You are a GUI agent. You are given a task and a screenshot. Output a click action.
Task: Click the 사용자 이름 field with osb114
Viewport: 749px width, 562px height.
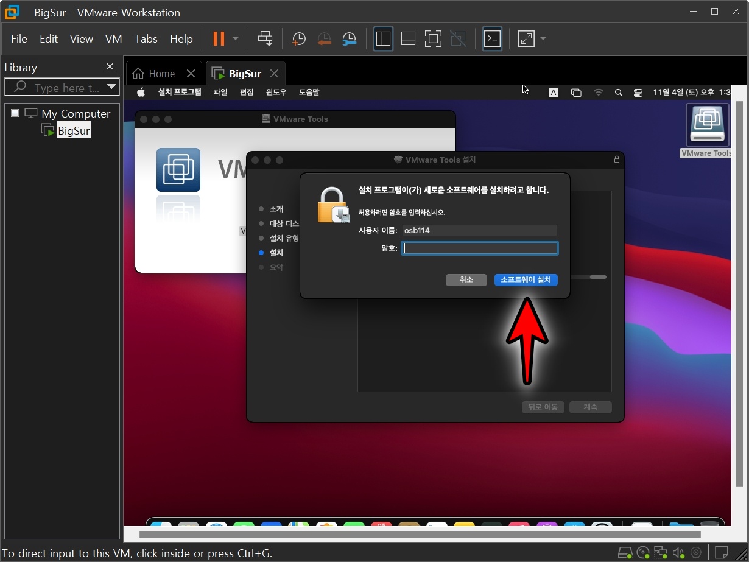(480, 230)
